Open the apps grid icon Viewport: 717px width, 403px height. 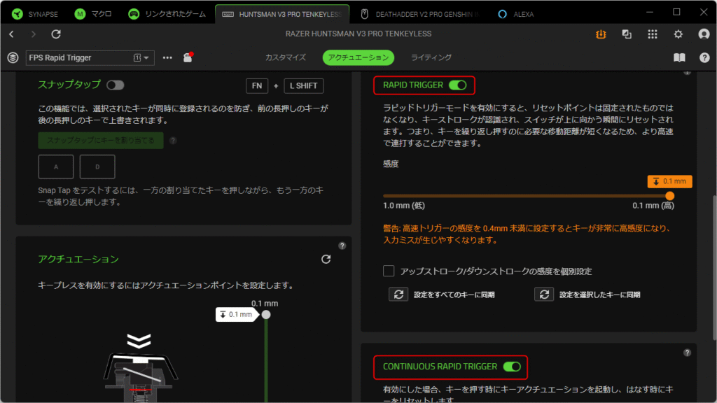[x=653, y=34]
